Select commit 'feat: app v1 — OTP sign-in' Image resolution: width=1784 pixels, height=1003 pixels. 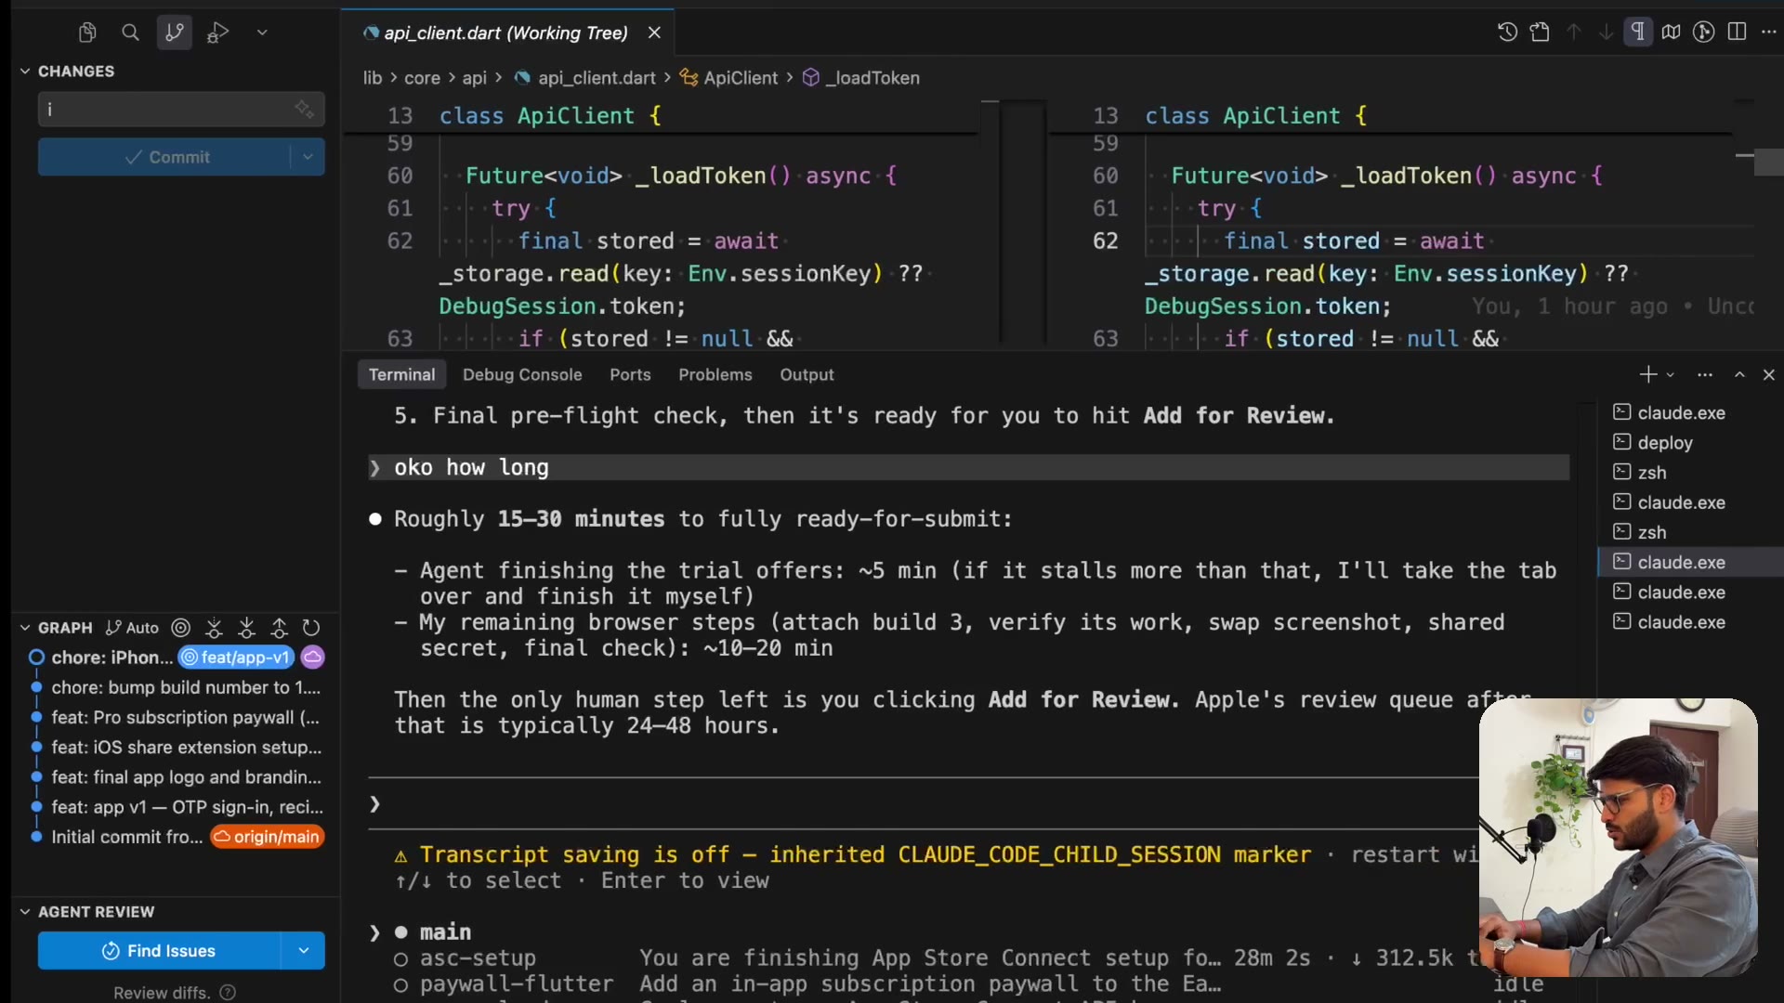188,807
